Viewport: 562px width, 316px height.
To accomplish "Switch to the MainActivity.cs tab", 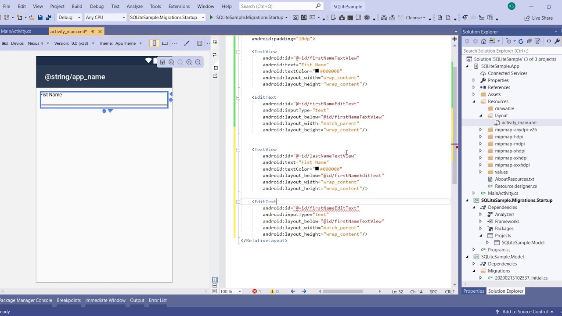I will (x=16, y=31).
